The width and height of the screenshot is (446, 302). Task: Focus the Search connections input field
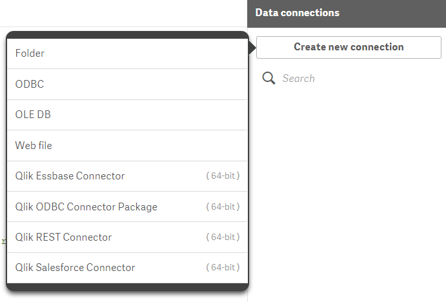point(349,78)
